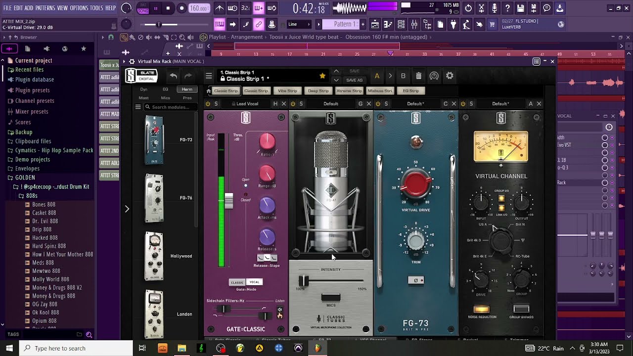Open TOOLS menu

(x=96, y=8)
